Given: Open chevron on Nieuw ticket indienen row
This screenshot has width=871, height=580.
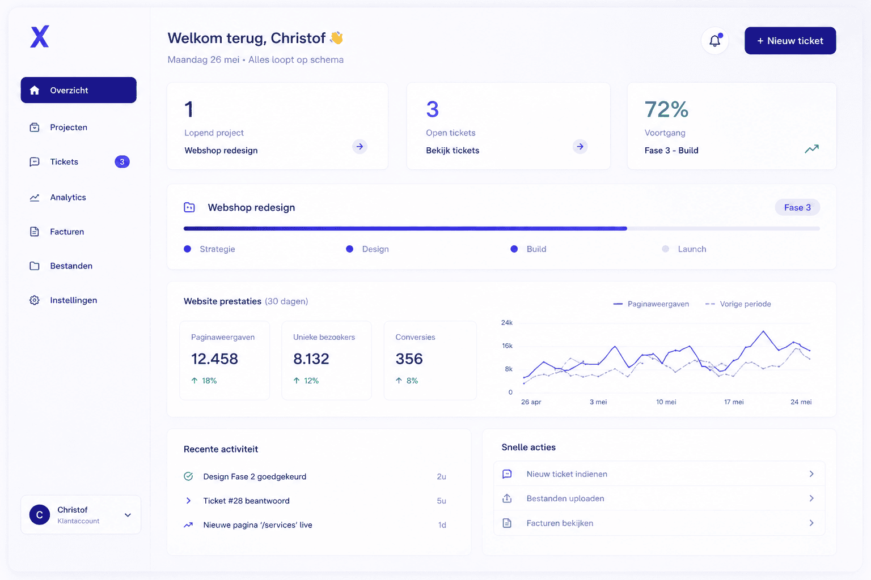Looking at the screenshot, I should 811,474.
